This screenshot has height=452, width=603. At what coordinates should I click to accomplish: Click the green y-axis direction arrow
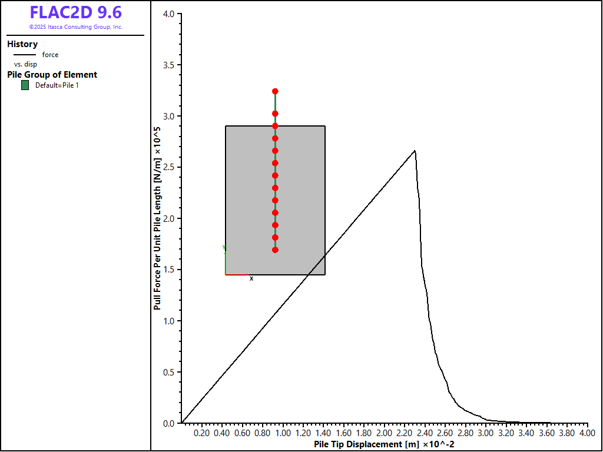point(225,259)
